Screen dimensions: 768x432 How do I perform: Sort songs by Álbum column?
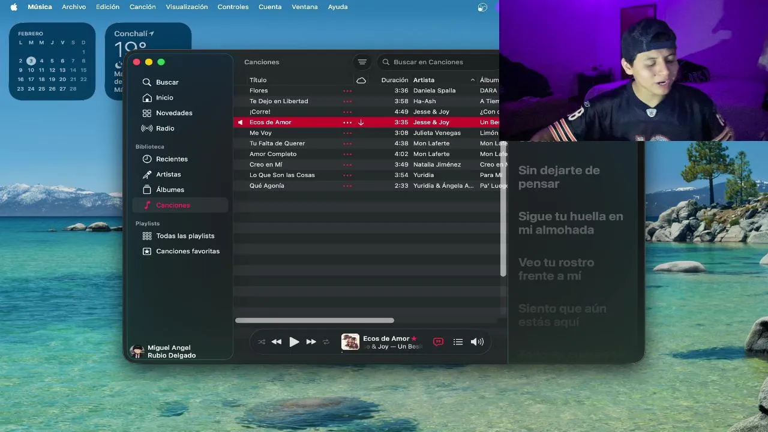489,80
